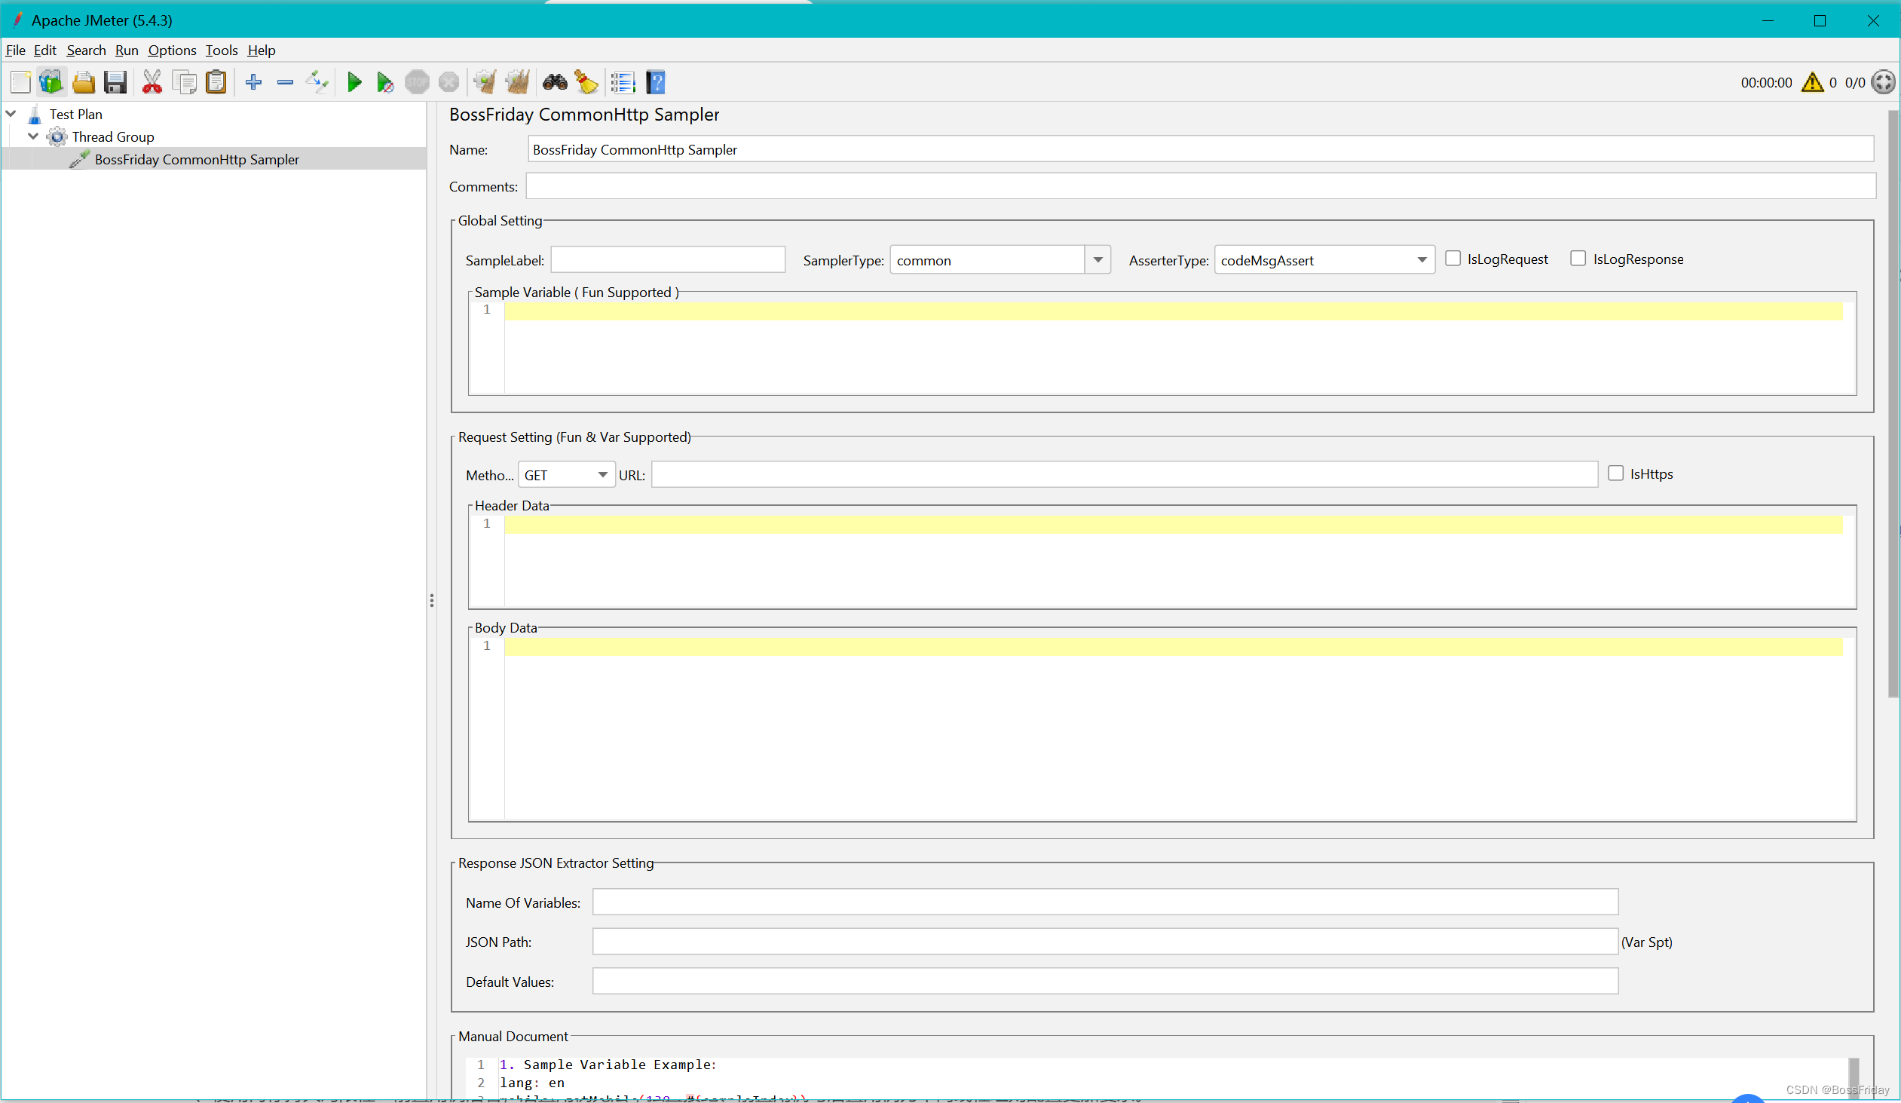This screenshot has height=1103, width=1901.
Task: Click the Function Helper list icon
Action: 623,82
